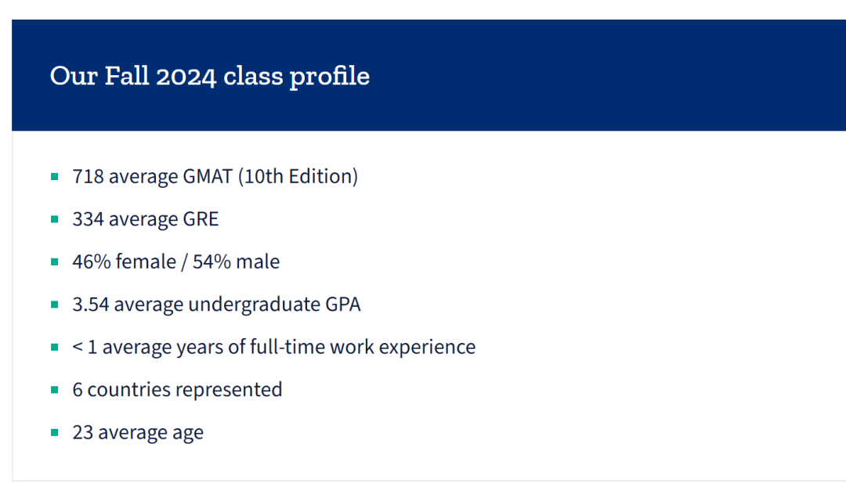
Task: Click the bullet beside full-time work experience line
Action: [x=55, y=347]
